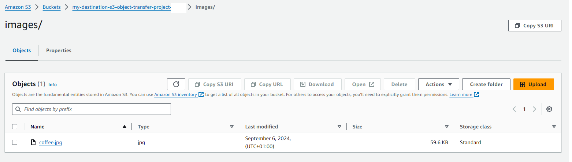Image resolution: width=572 pixels, height=162 pixels.
Task: Click the sort arrow on the Size column
Action: 446,127
